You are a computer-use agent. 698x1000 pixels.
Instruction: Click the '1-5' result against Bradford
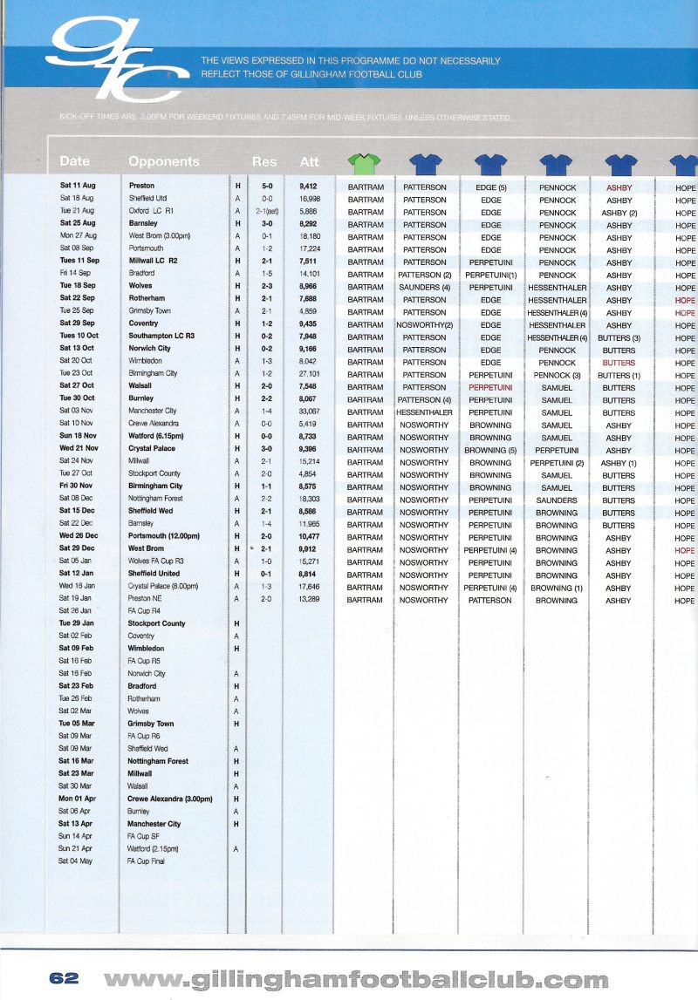pyautogui.click(x=267, y=274)
